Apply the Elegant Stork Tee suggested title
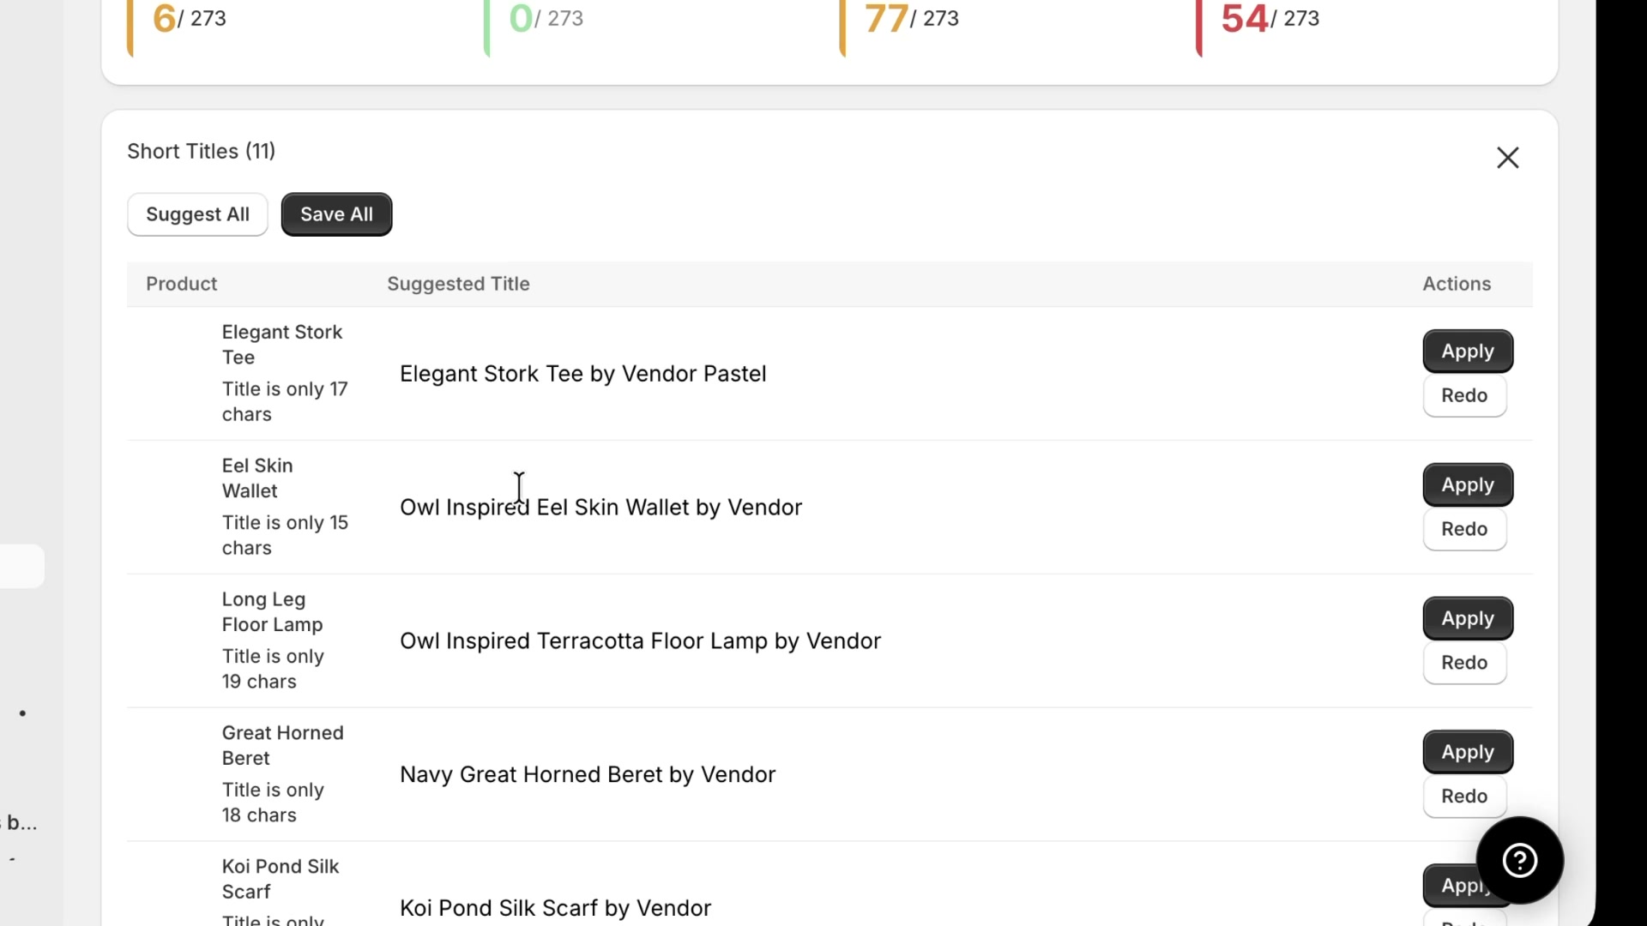Image resolution: width=1647 pixels, height=926 pixels. [1467, 351]
